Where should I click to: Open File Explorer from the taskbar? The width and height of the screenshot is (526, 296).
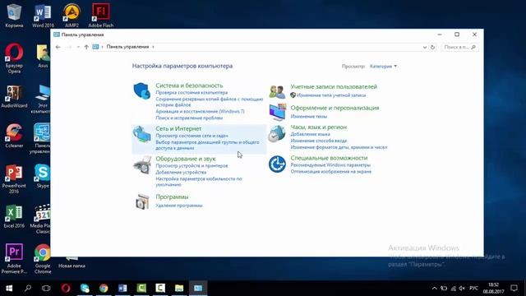[179, 288]
